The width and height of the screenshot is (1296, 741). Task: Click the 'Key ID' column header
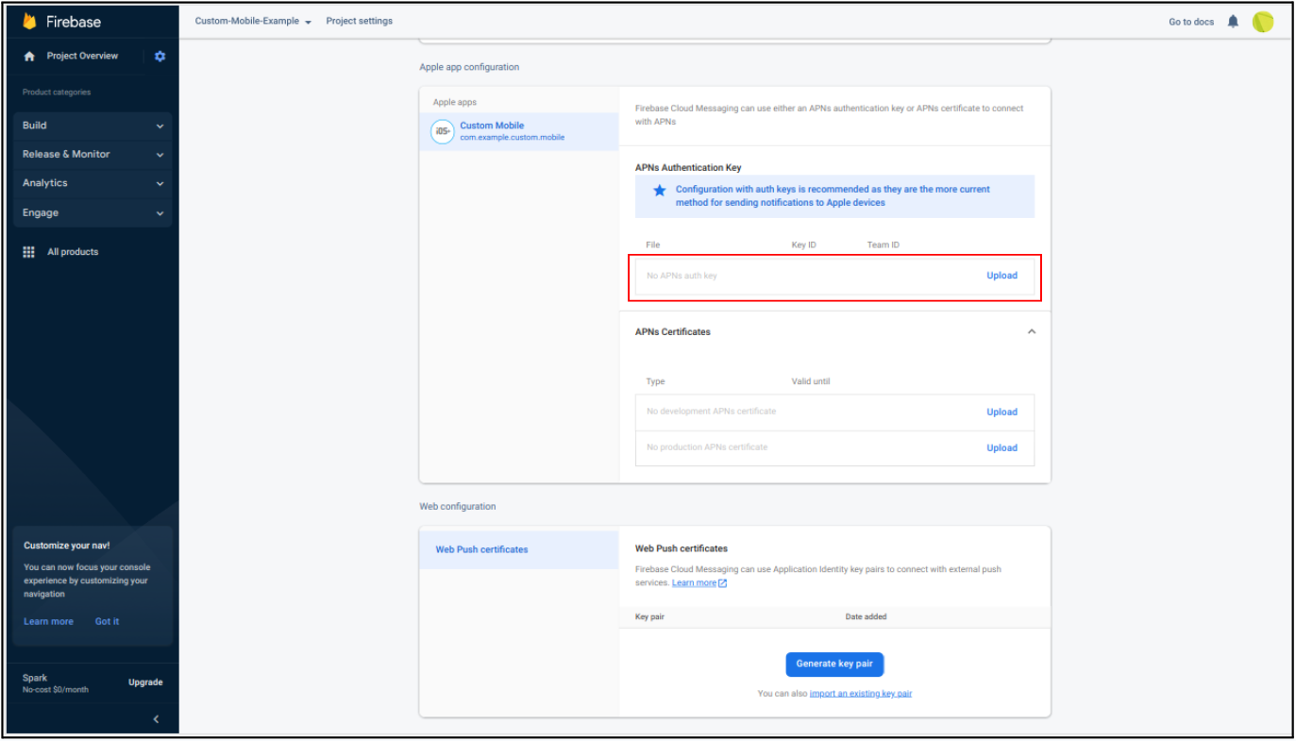[803, 245]
